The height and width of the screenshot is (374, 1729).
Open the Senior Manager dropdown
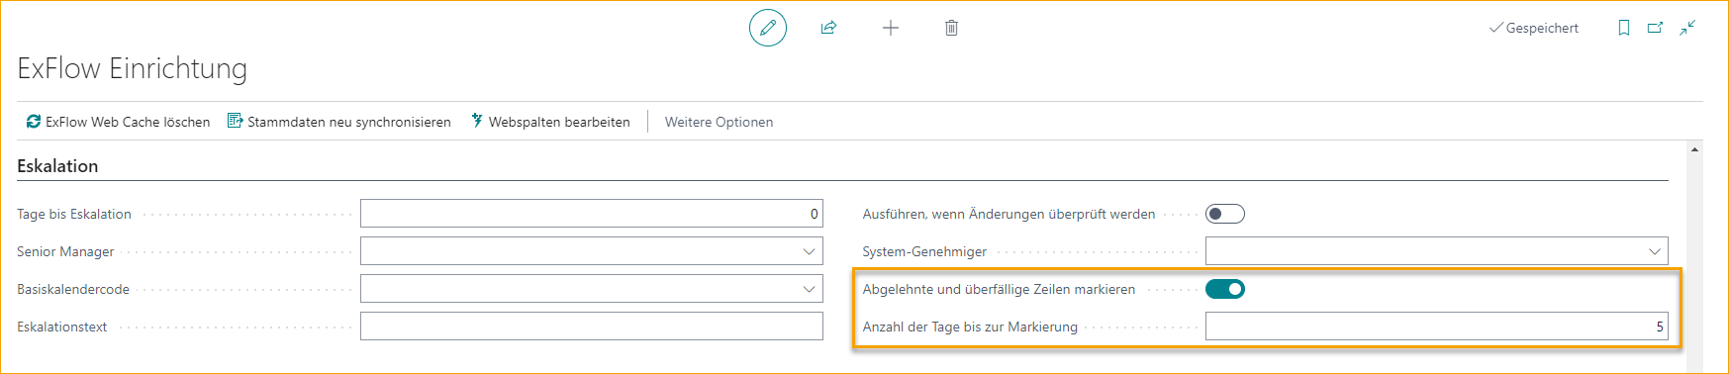(x=809, y=251)
